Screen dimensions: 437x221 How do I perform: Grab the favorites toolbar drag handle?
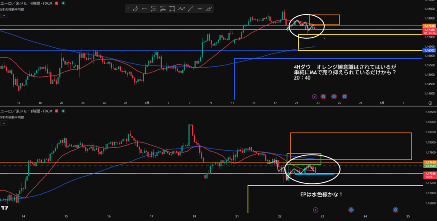pos(128,9)
